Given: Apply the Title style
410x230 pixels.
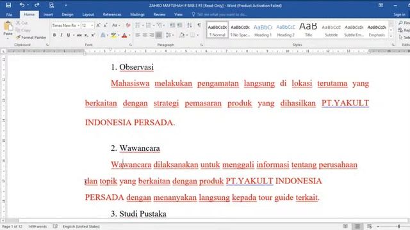Looking at the screenshot, I should pos(308,30).
